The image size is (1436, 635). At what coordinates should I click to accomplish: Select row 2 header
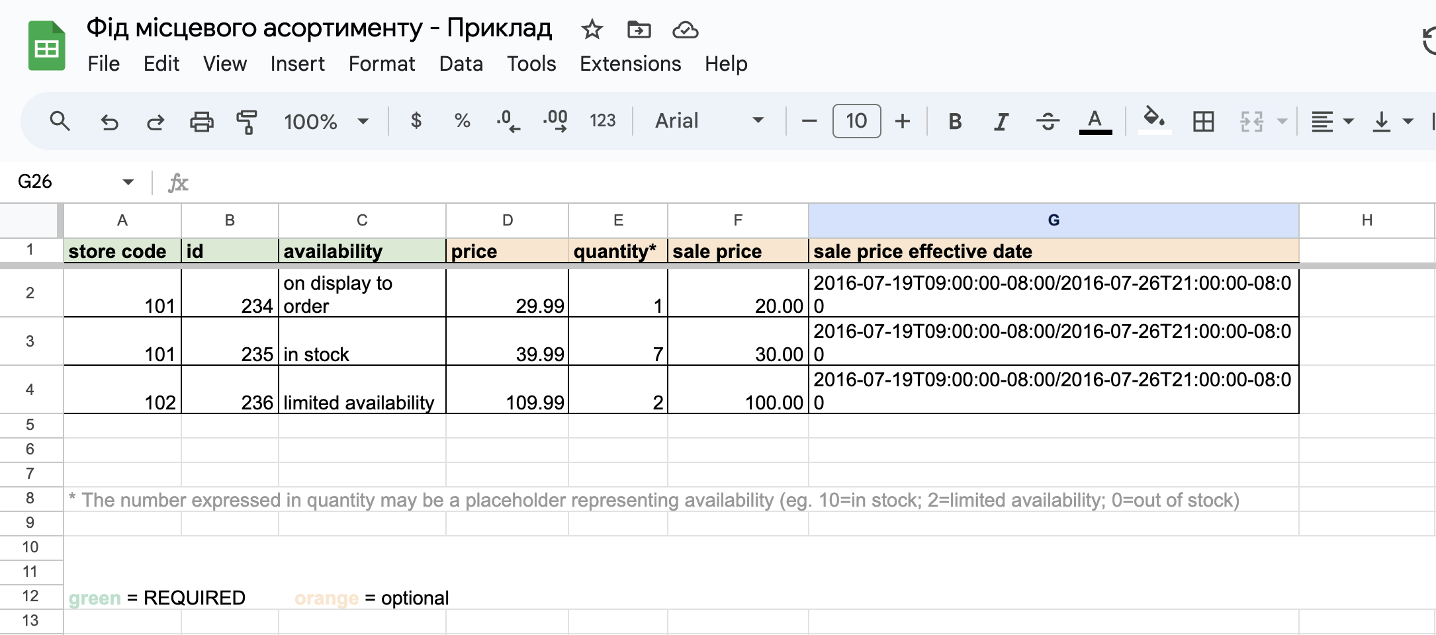tap(30, 293)
